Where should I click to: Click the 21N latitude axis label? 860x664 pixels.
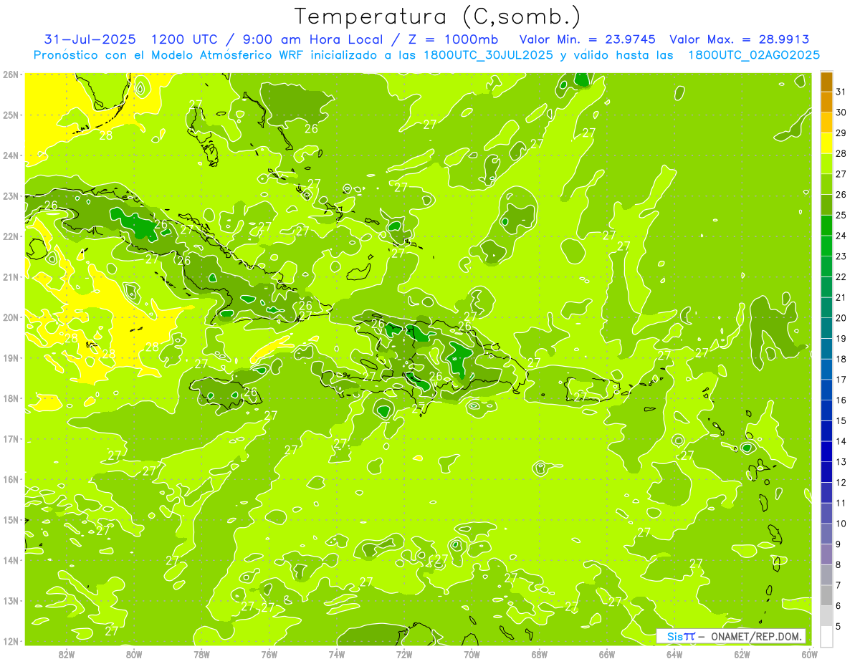(x=11, y=277)
